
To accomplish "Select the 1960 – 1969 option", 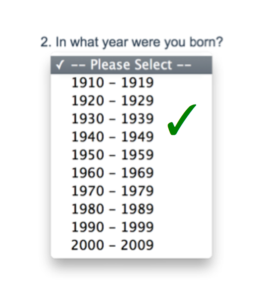I will point(112,173).
